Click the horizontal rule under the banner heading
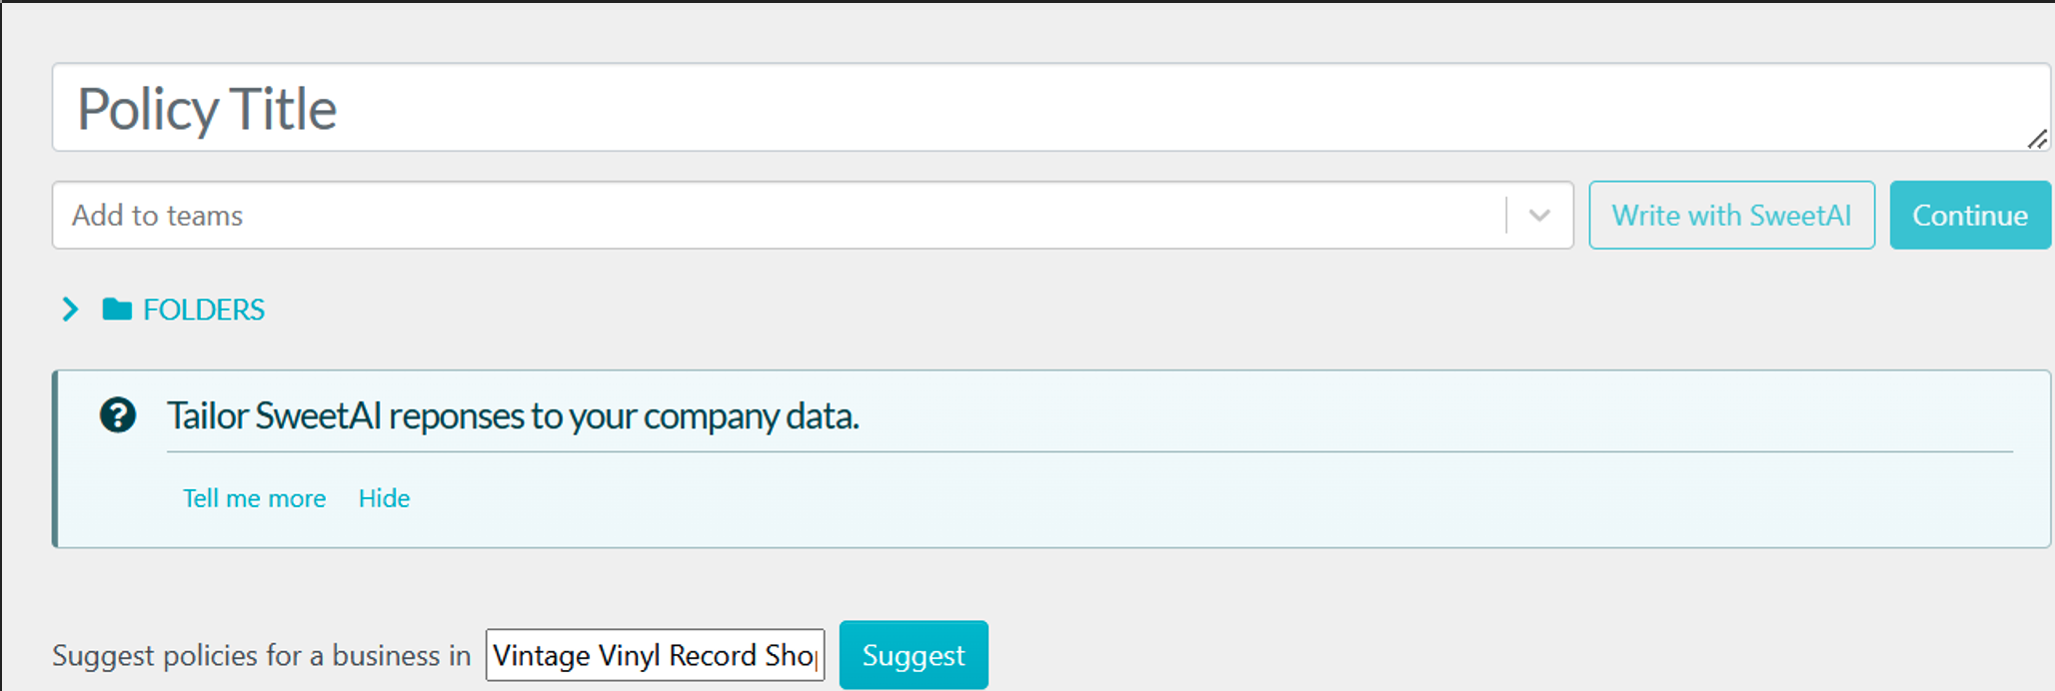Screen dimensions: 2055x691 coord(1089,452)
